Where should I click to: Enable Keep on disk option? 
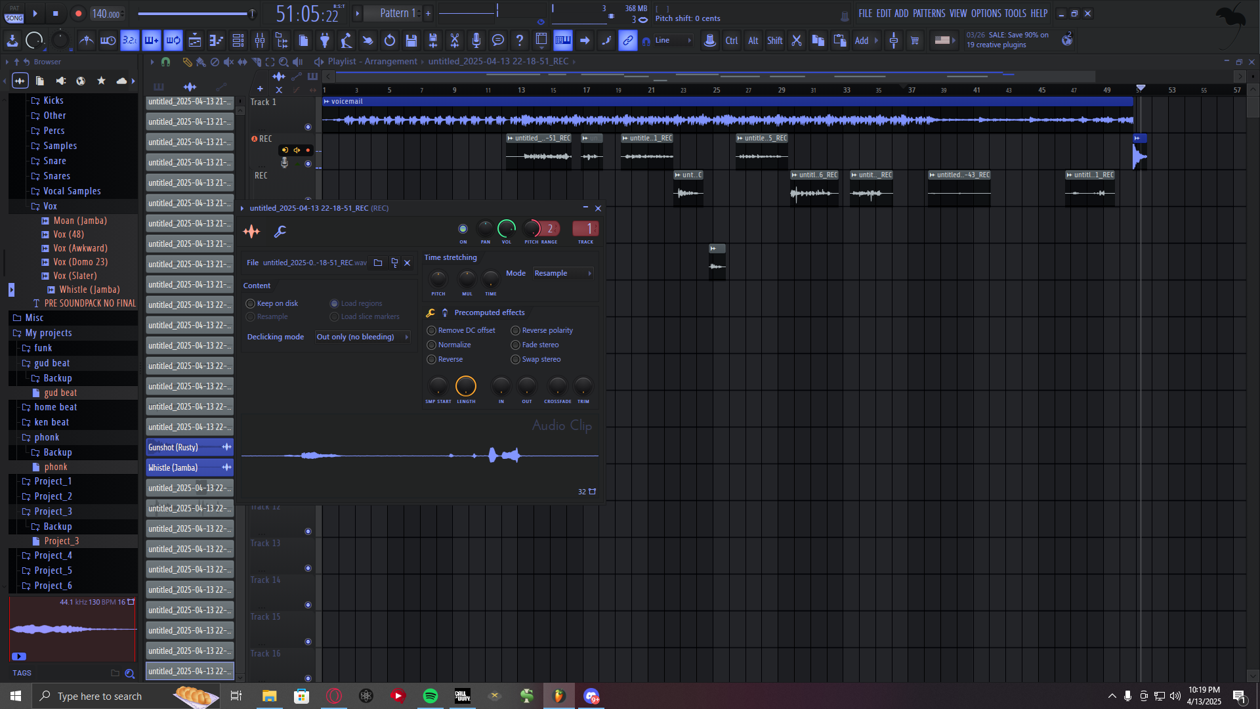click(x=251, y=303)
